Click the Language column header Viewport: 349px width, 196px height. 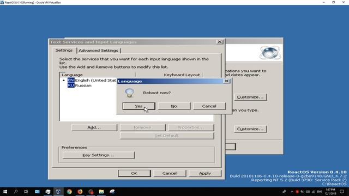pyautogui.click(x=98, y=75)
